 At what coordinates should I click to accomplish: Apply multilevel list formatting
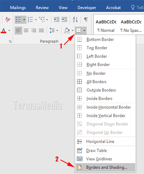click(x=42, y=20)
